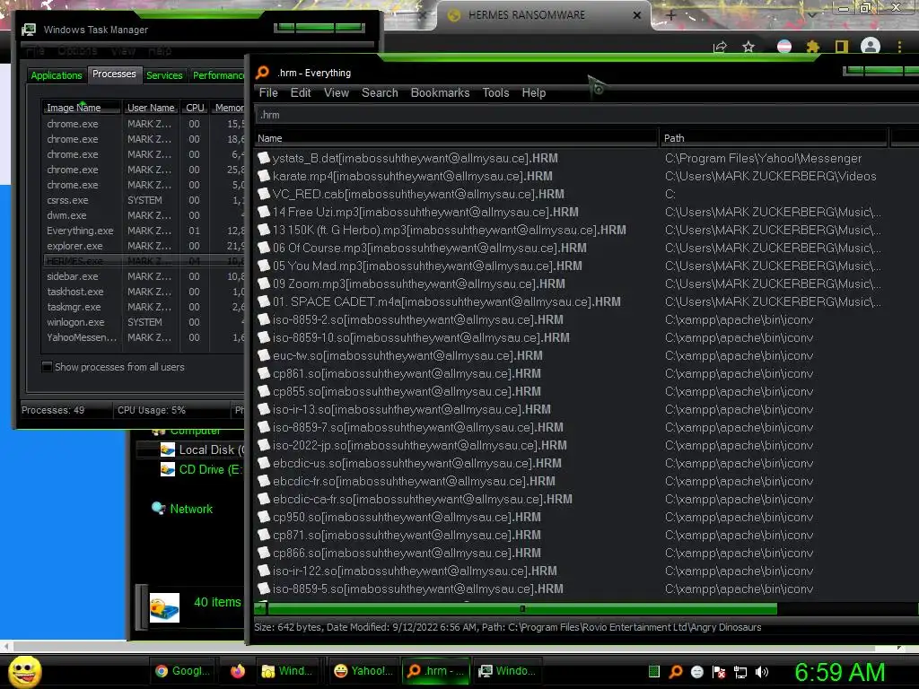Viewport: 919px width, 689px height.
Task: Click the green CPU meter tray icon
Action: pos(654,671)
